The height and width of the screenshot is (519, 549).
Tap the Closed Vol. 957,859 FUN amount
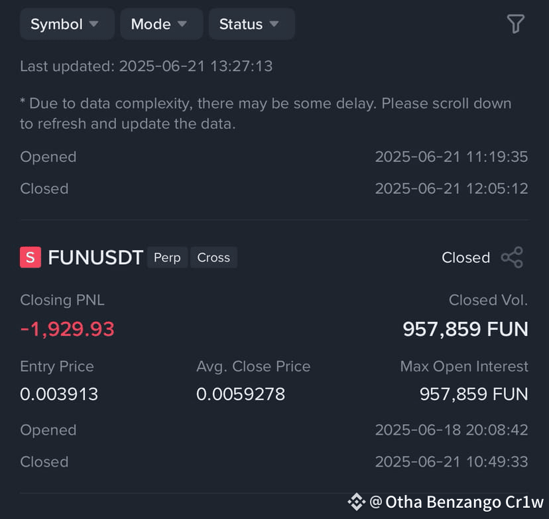pos(465,329)
